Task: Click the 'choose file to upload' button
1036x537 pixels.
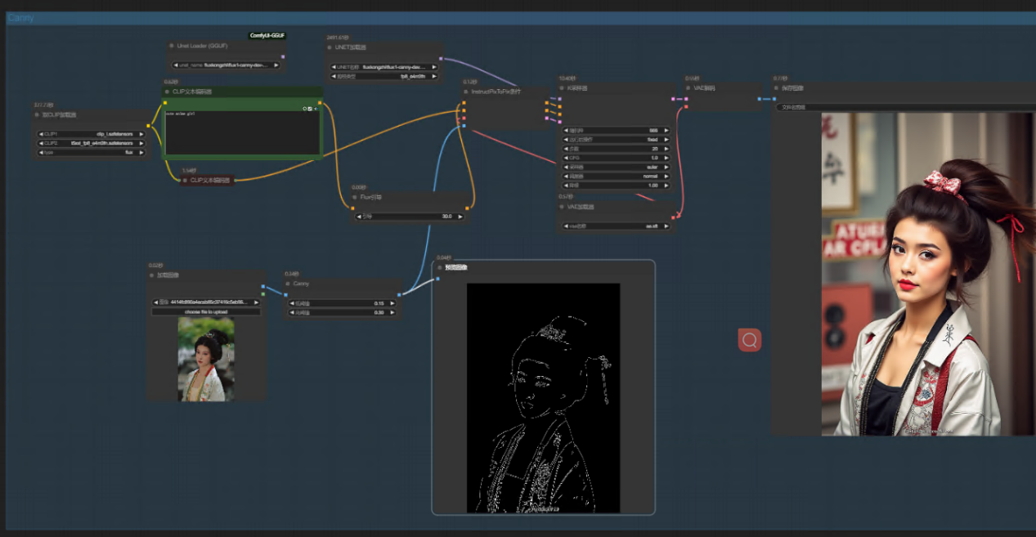Action: pos(206,312)
